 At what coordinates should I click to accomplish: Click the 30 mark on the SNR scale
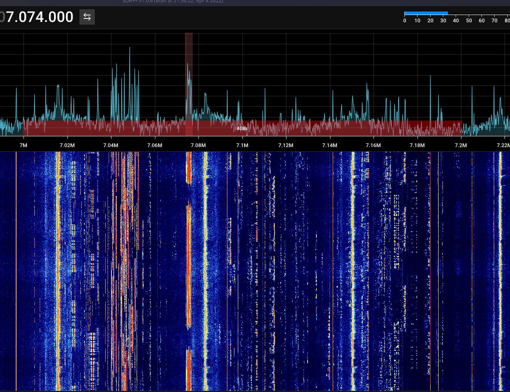click(x=443, y=20)
